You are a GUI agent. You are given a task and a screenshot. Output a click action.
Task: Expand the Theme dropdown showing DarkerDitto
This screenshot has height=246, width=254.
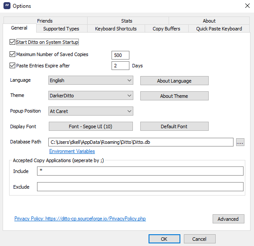click(91, 96)
